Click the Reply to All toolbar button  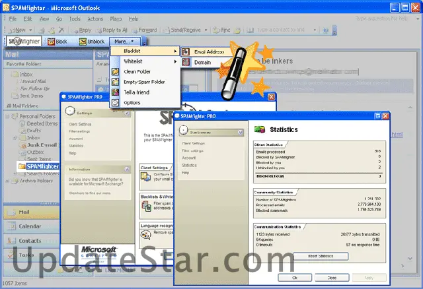click(112, 30)
